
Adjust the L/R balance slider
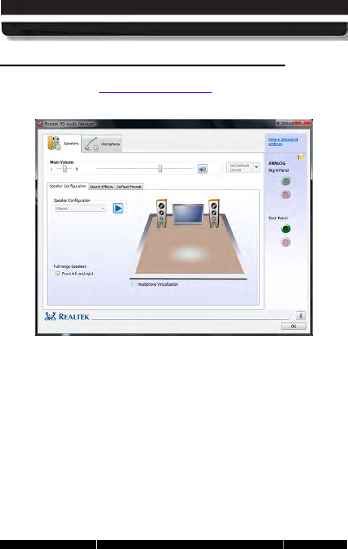coord(65,169)
